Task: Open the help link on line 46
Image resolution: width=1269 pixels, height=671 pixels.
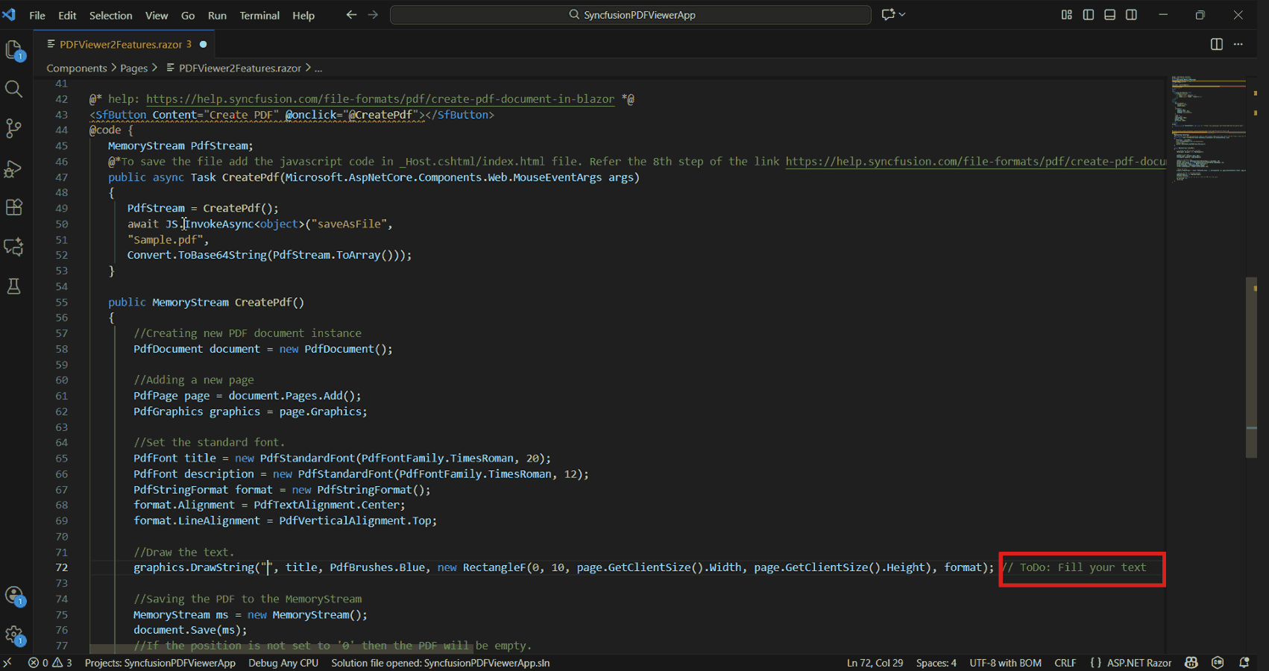Action: [976, 162]
